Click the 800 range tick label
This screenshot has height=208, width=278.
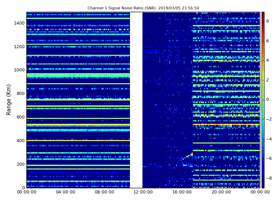pyautogui.click(x=21, y=94)
